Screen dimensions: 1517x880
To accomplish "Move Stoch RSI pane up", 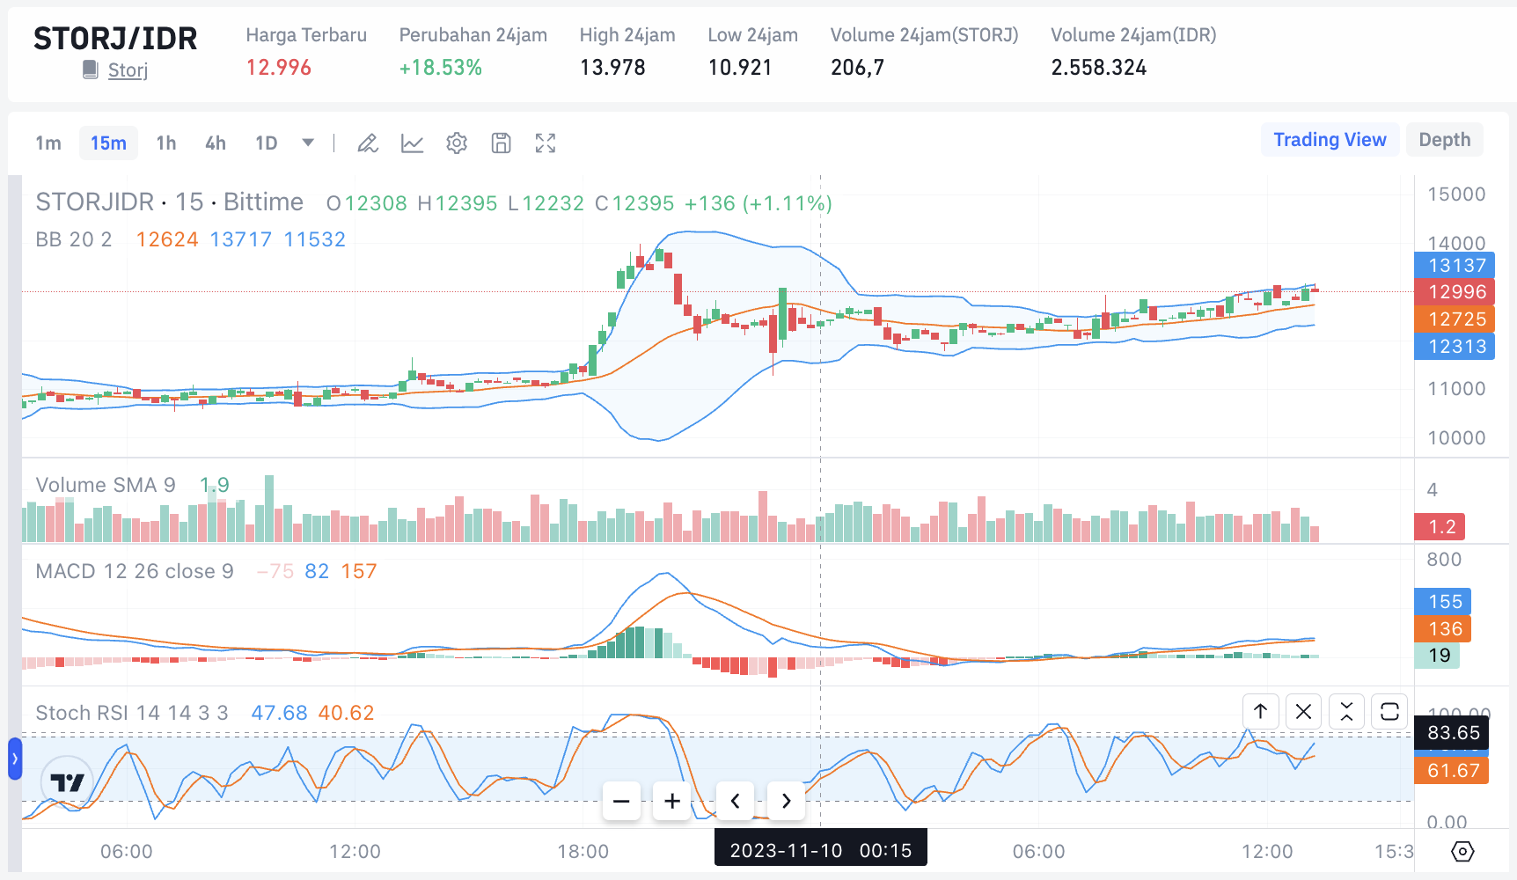I will coord(1260,711).
